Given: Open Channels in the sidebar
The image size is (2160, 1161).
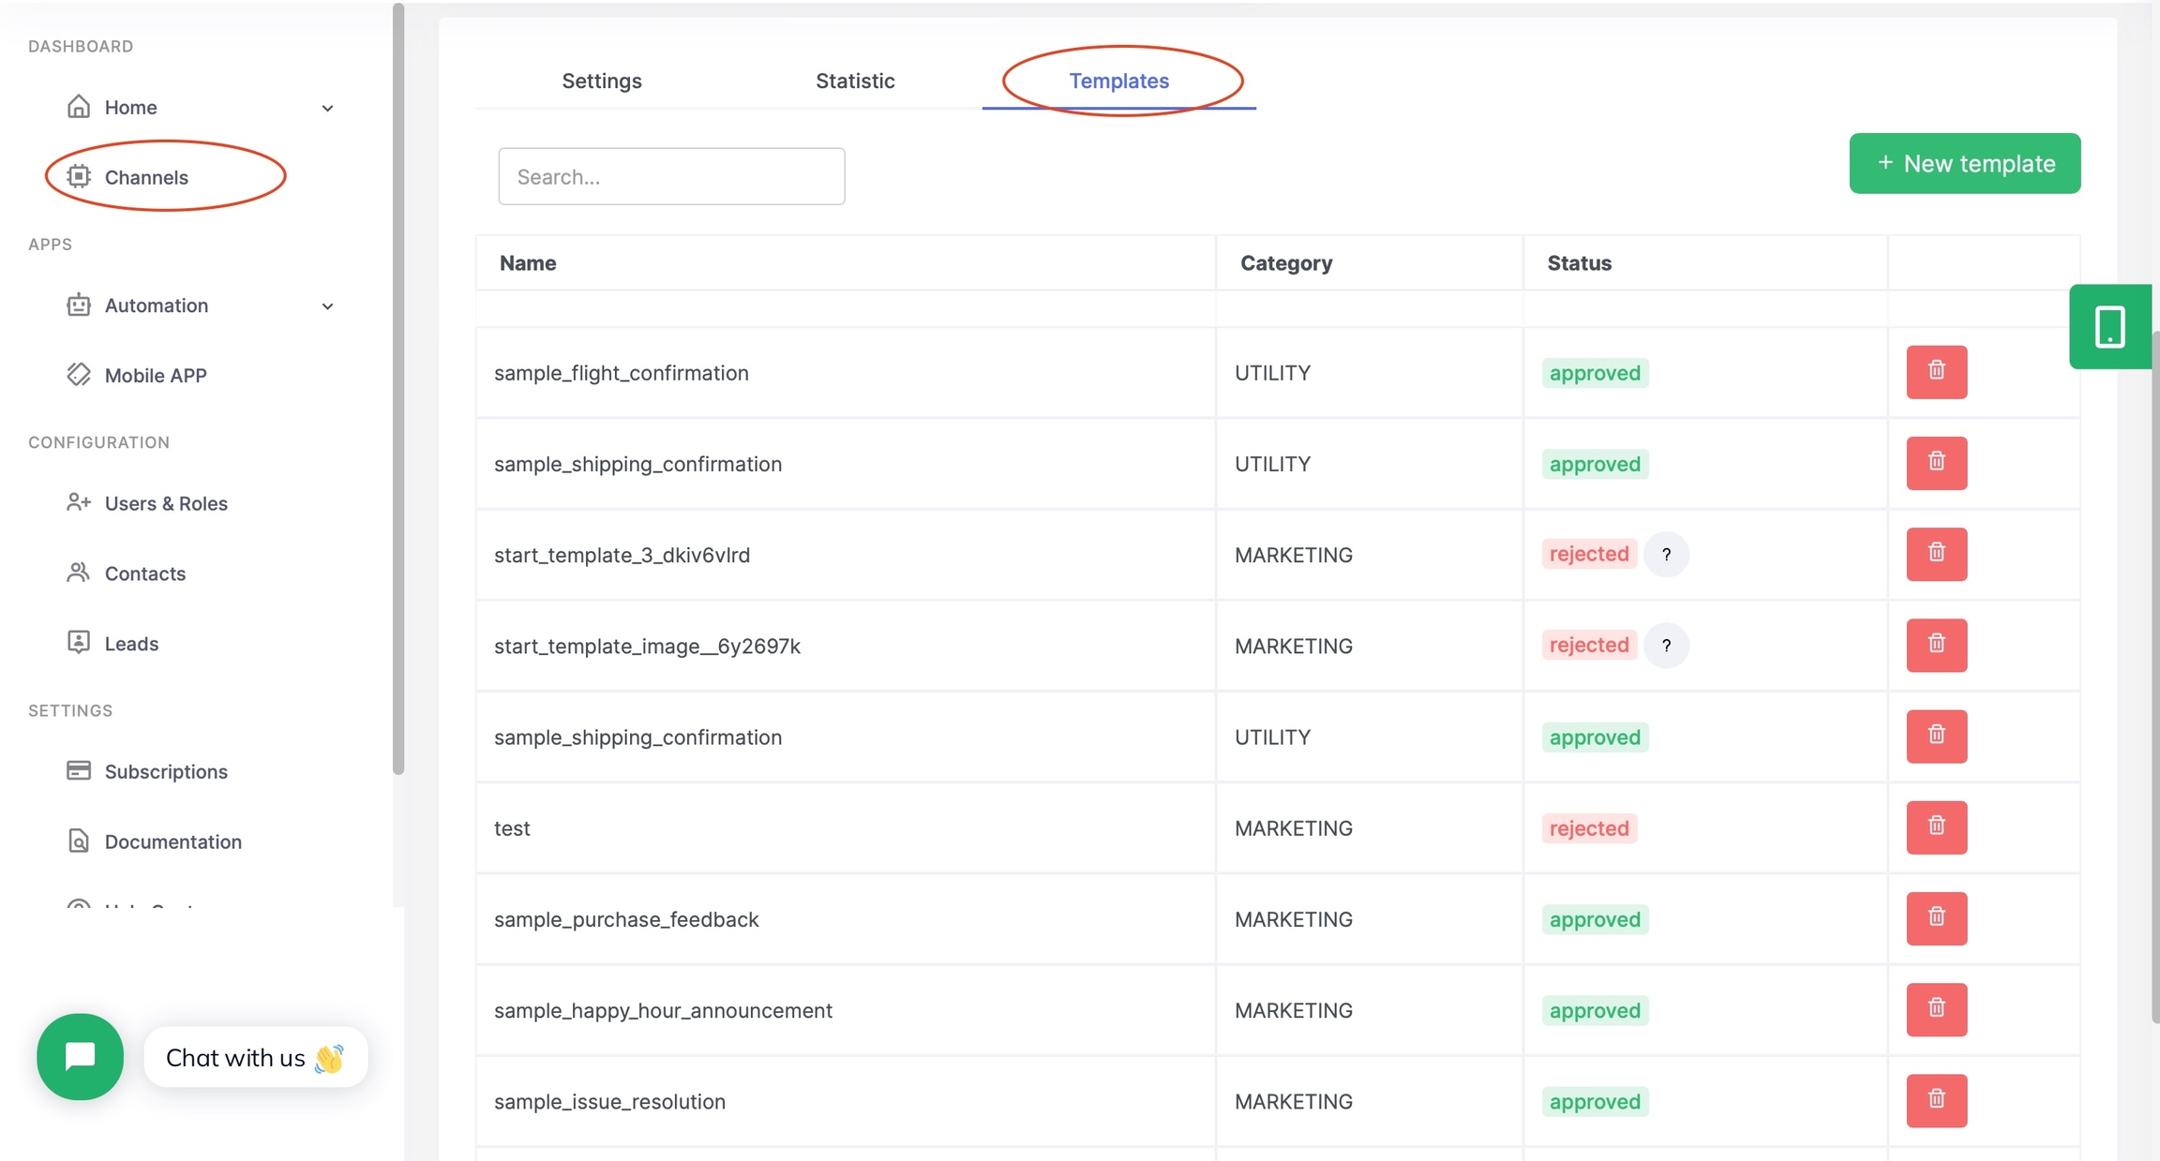Looking at the screenshot, I should [146, 177].
